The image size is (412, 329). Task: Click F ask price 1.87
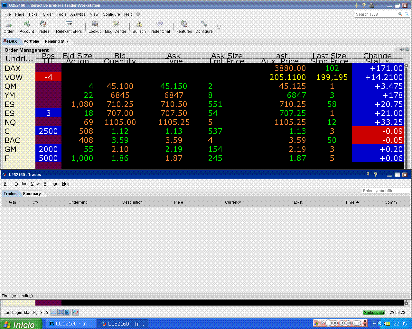[x=174, y=158]
